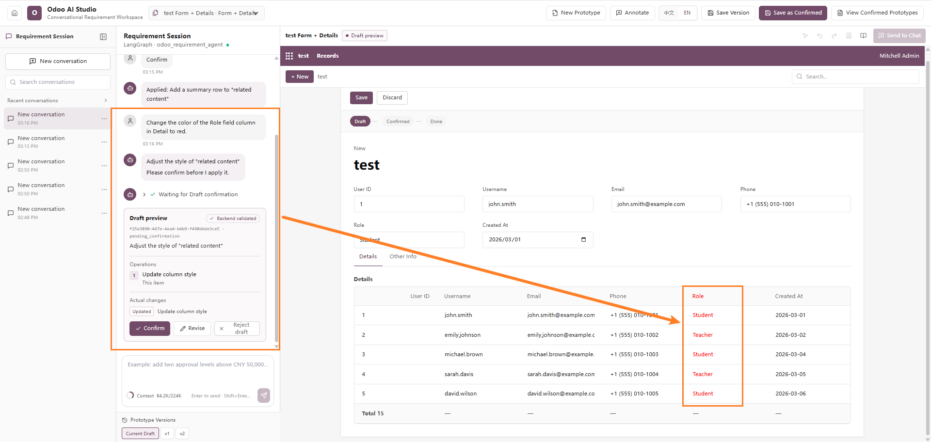Revise the draft preview

pos(193,329)
